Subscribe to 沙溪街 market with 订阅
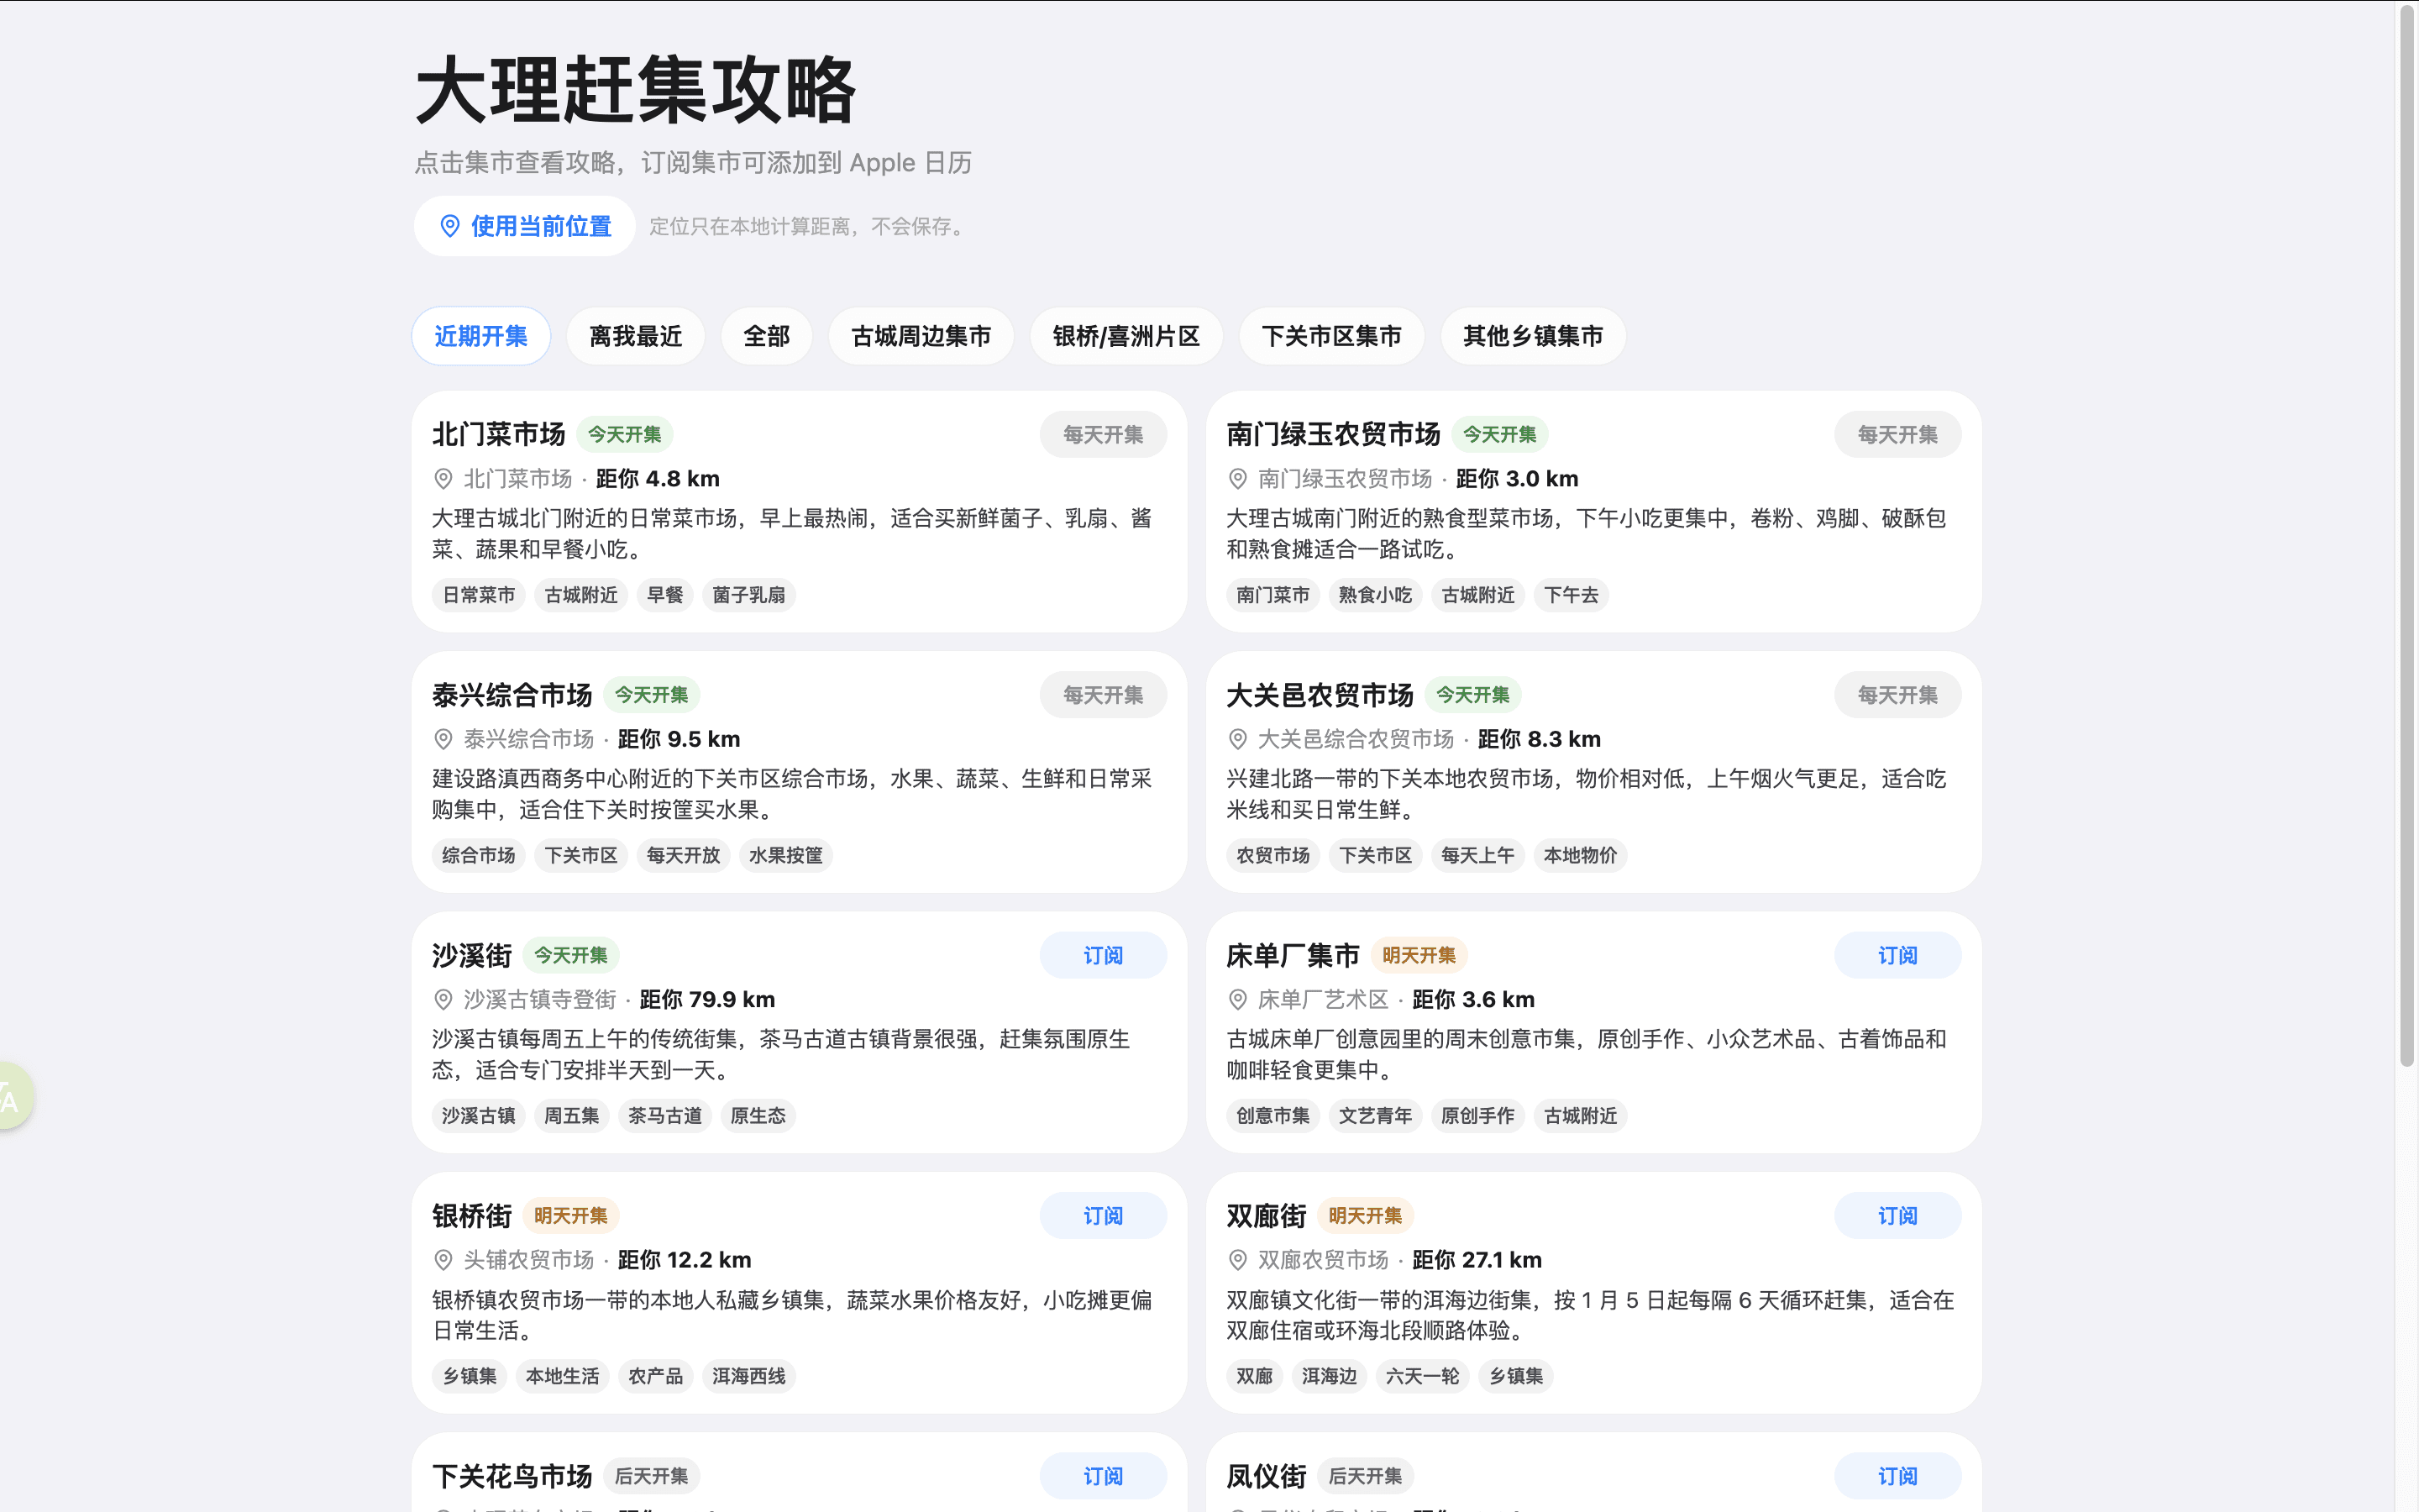 1104,955
